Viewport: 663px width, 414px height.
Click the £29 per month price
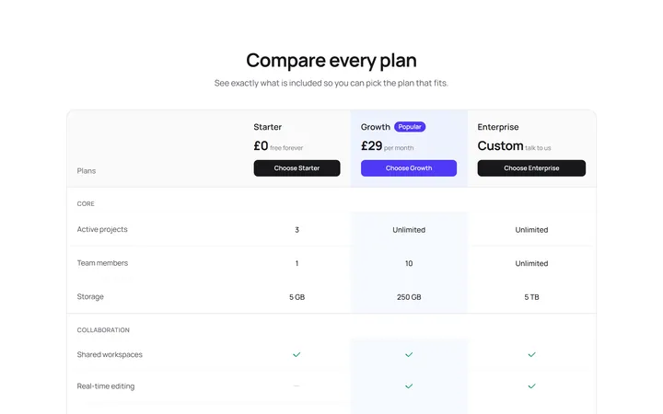pos(388,145)
